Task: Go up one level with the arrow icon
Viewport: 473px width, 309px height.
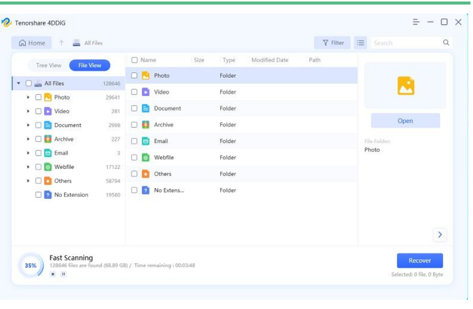Action: pos(62,43)
